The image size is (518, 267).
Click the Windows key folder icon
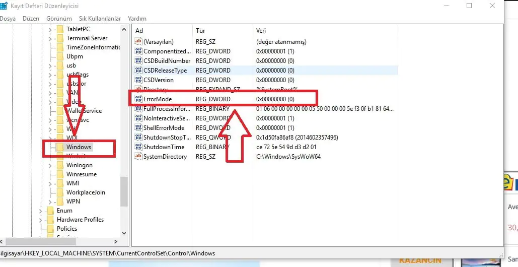[60, 147]
